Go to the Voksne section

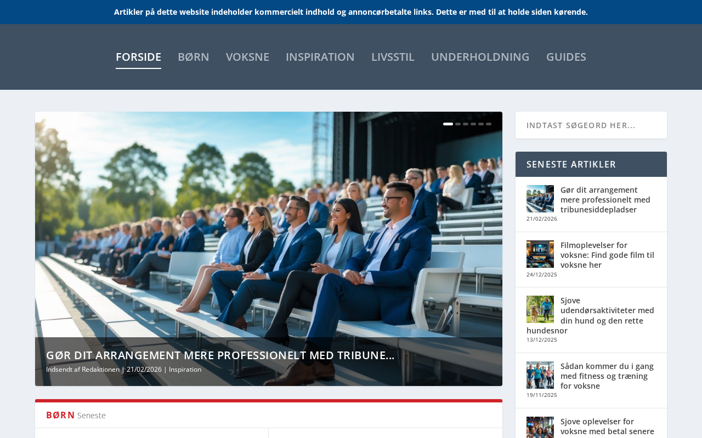[247, 57]
